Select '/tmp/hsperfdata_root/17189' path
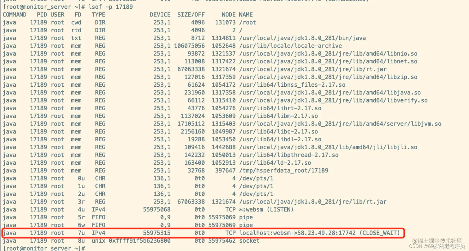This screenshot has height=251, width=469. coord(284,170)
